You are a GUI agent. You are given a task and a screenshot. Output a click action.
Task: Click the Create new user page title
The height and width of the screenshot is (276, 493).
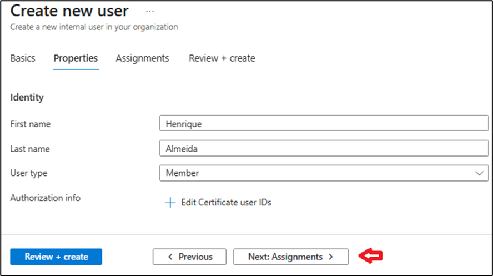(x=69, y=11)
